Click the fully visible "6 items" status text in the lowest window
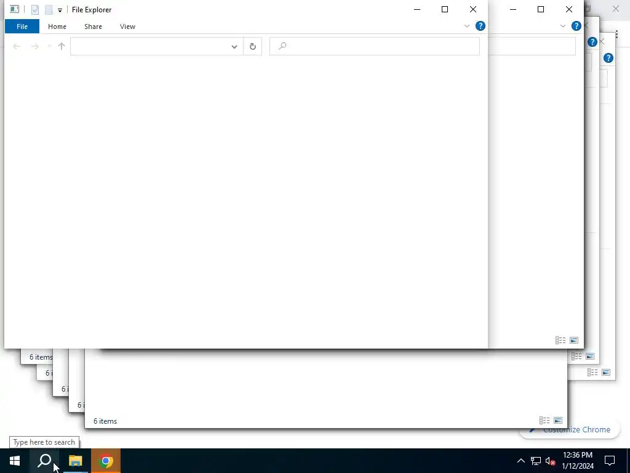630x473 pixels. click(x=105, y=421)
